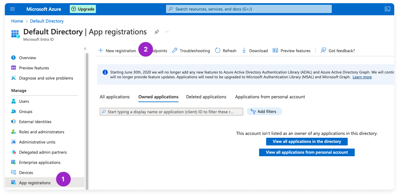Click the Devices icon in sidebar
This screenshot has width=399, height=196.
[13, 172]
